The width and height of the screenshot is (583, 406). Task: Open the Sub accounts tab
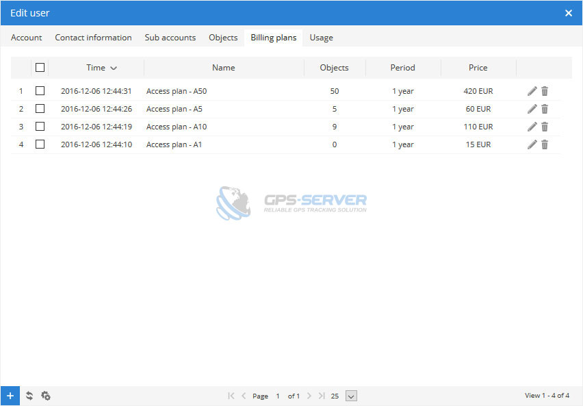point(170,38)
